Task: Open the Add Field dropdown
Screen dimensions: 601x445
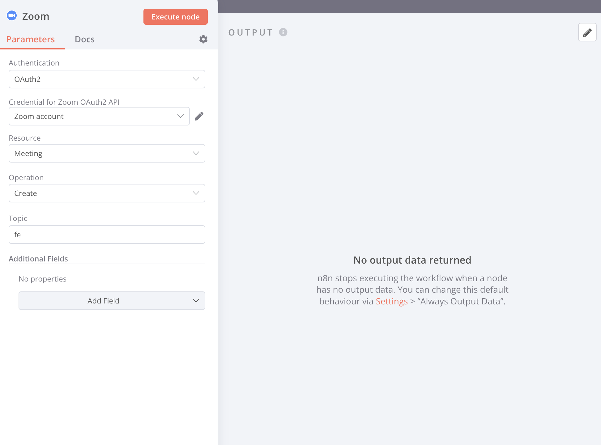Action: (x=112, y=301)
